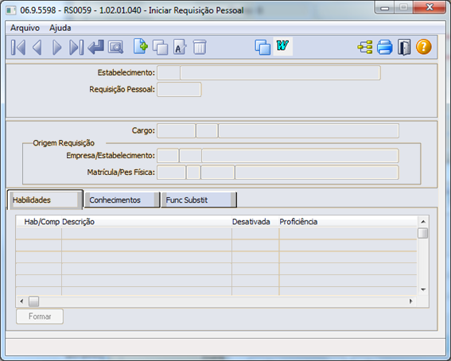Exit via the door icon
The image size is (451, 361).
(x=404, y=47)
